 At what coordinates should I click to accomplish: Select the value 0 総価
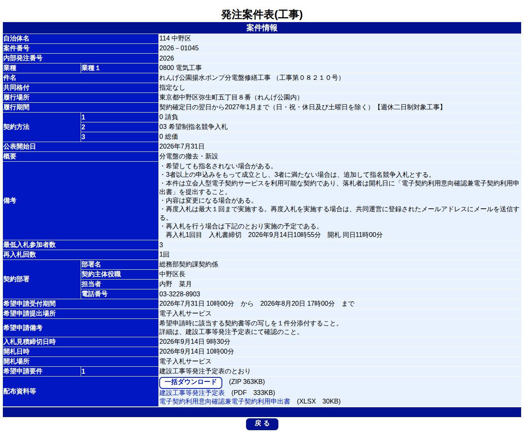pyautogui.click(x=169, y=137)
